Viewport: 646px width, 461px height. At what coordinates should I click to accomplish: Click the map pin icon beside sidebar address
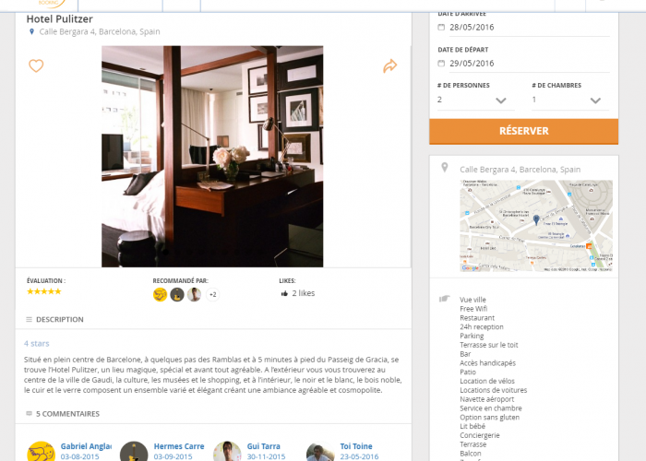[445, 167]
